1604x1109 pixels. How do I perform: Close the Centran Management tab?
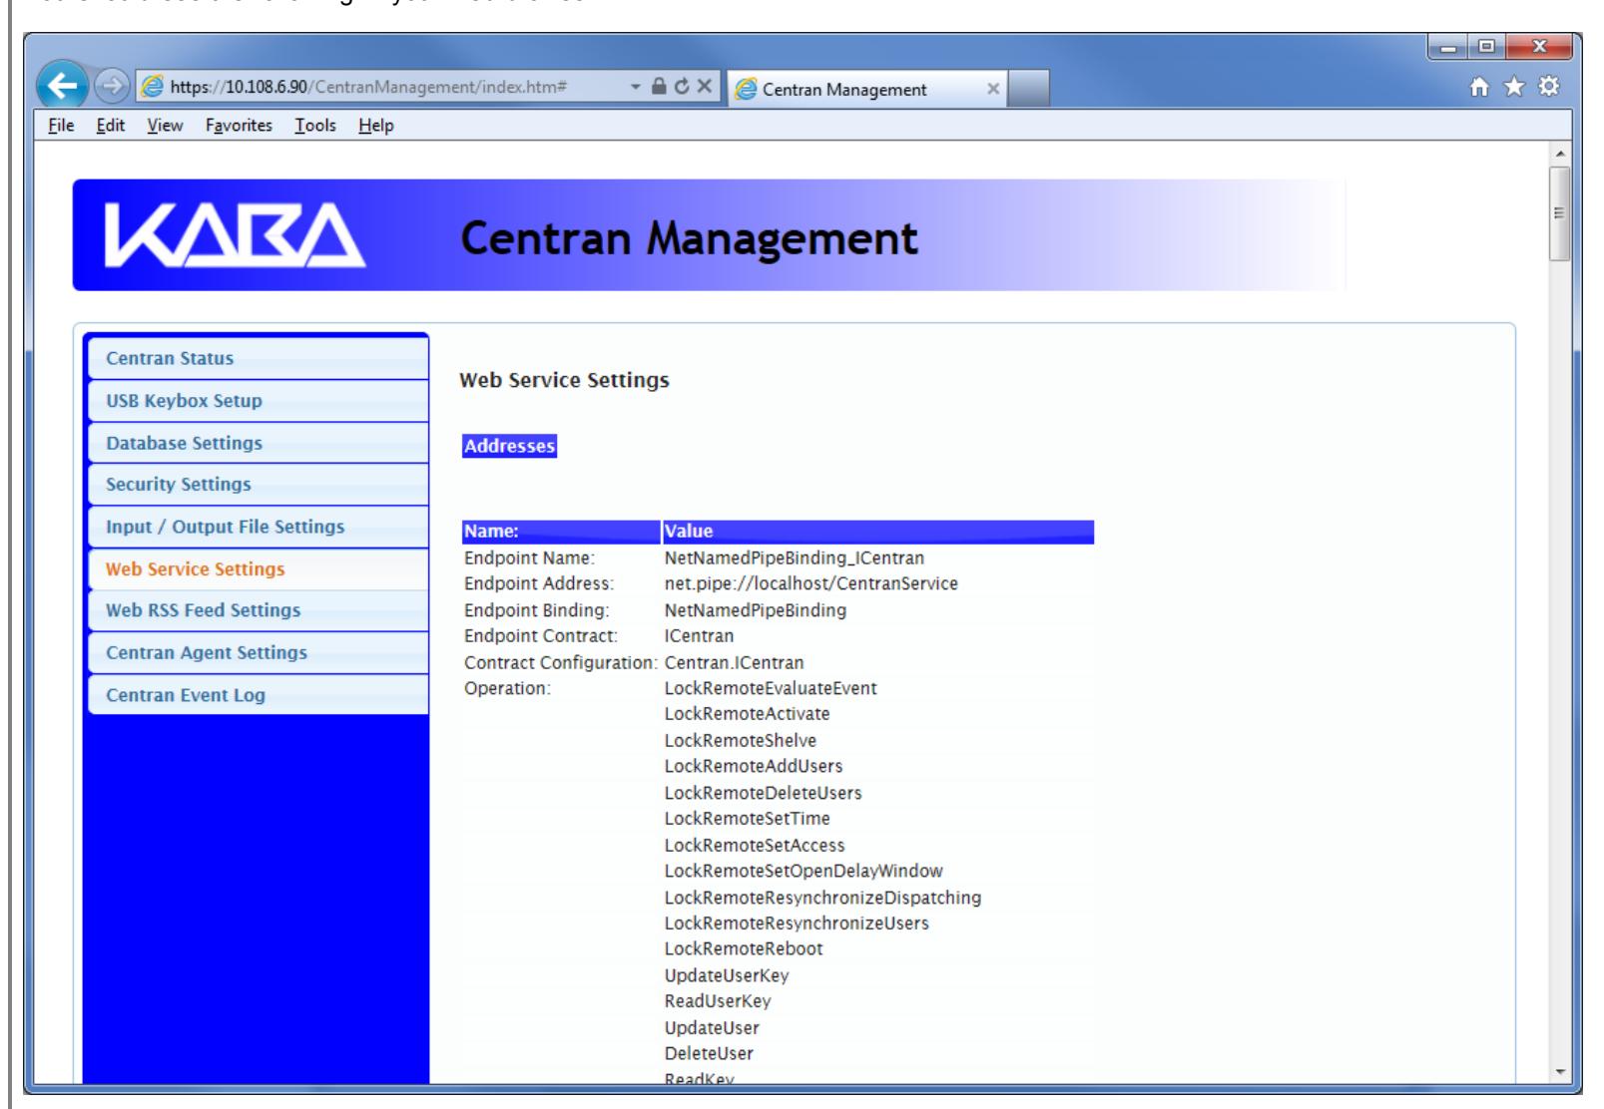pos(992,89)
